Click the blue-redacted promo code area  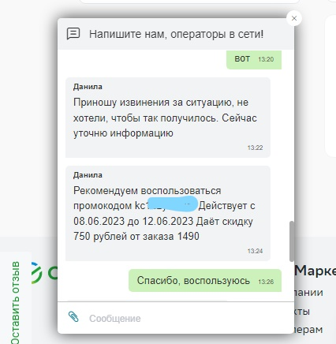coord(172,204)
